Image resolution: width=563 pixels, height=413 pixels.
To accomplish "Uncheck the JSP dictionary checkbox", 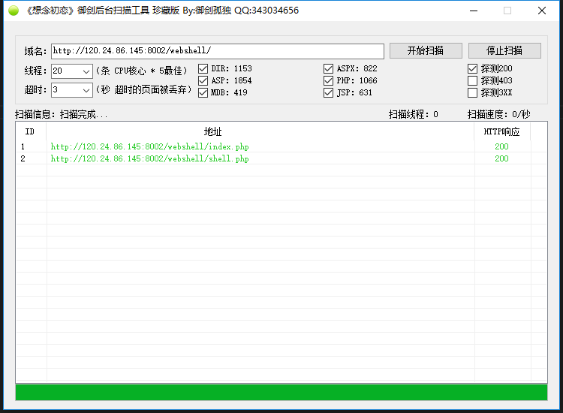I will 329,93.
